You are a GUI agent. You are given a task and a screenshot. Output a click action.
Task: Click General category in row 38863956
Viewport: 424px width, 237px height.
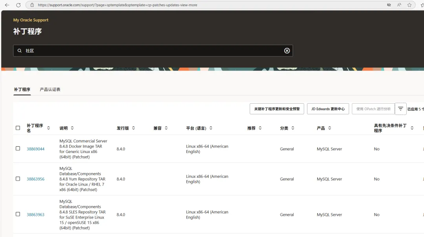(287, 179)
